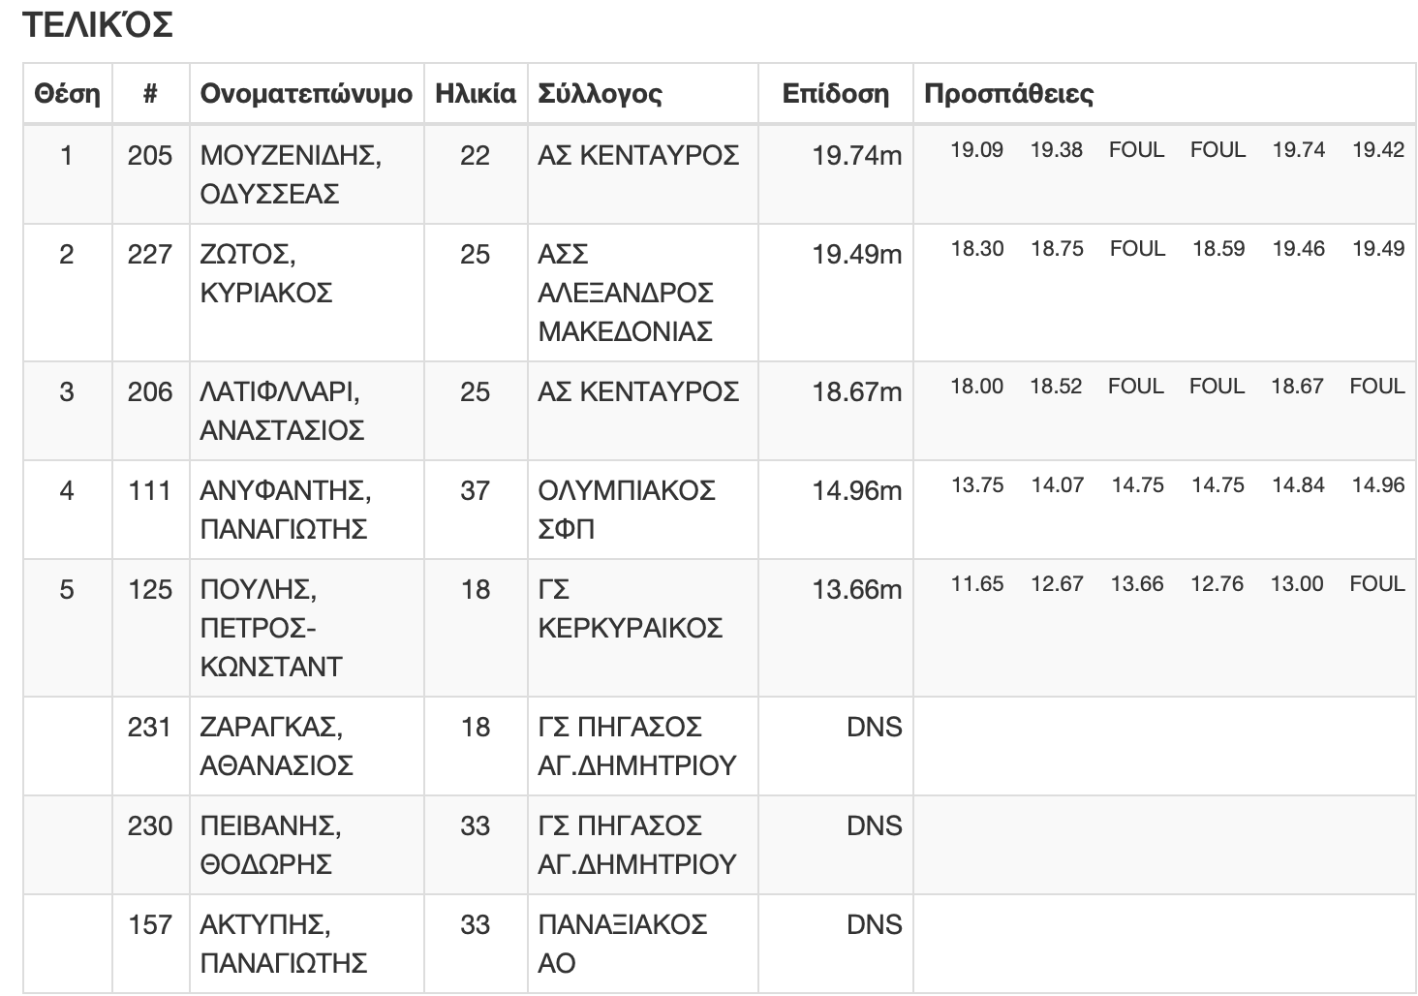Click bib number 231
The height and width of the screenshot is (996, 1418).
150,728
